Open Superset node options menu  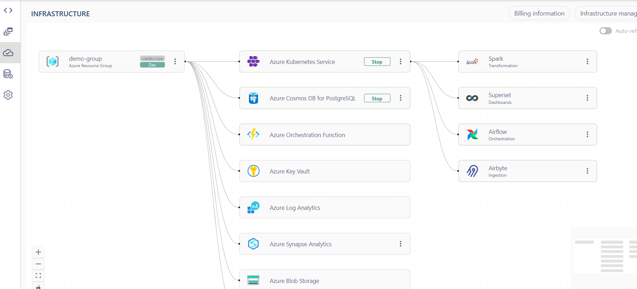pyautogui.click(x=588, y=98)
